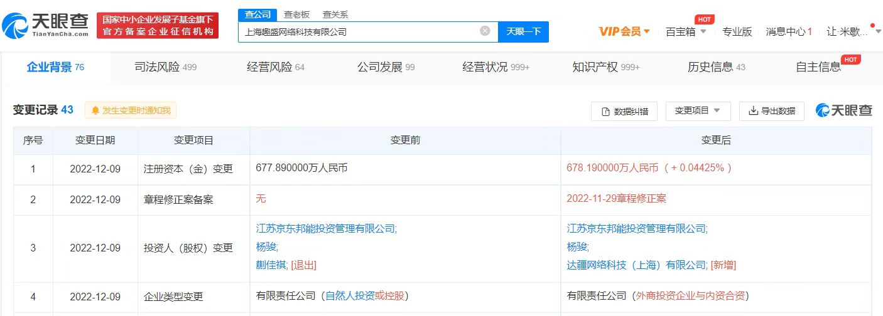883x316 pixels.
Task: Click 发生变更时通知我 bell button
Action: (x=131, y=110)
